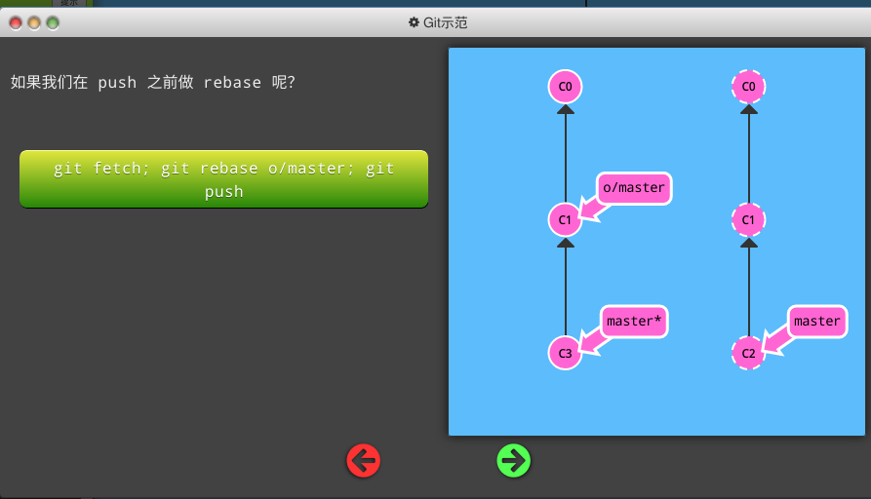Click the rebase question text
The width and height of the screenshot is (871, 499).
153,83
